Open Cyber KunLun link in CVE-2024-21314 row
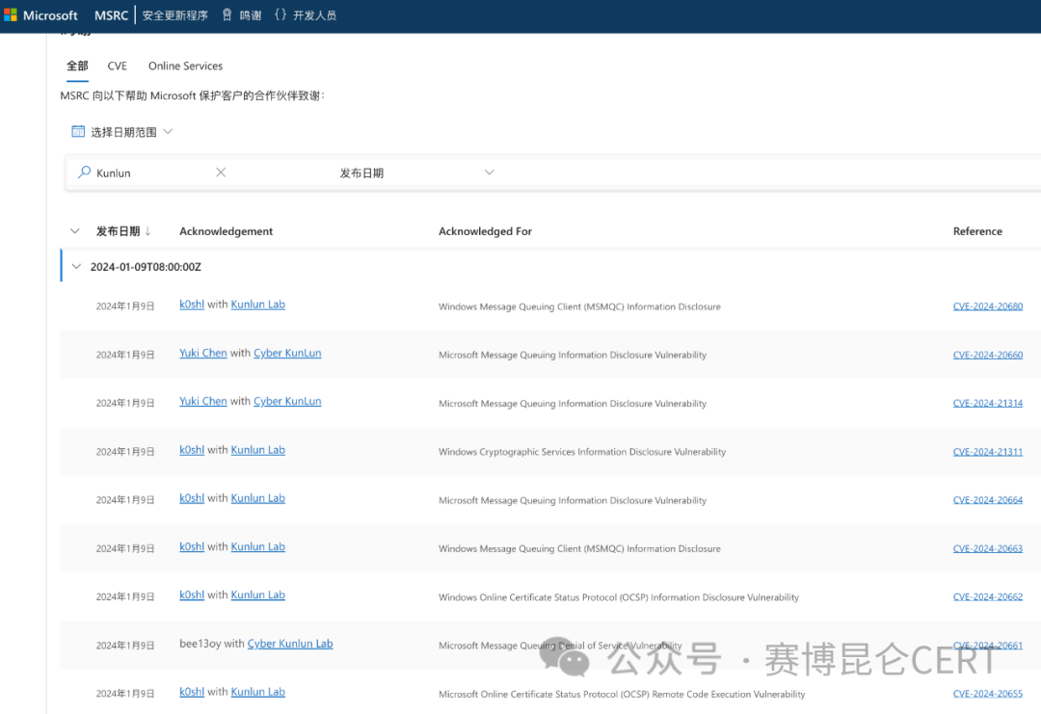 (x=287, y=402)
